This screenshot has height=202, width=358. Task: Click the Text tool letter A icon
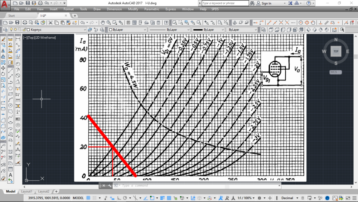point(10,175)
